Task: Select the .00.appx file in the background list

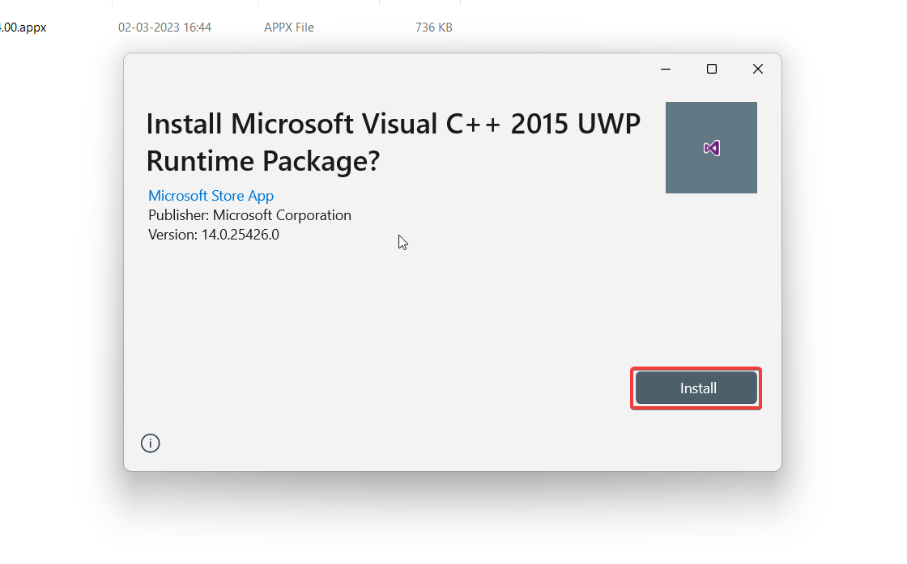Action: point(22,27)
